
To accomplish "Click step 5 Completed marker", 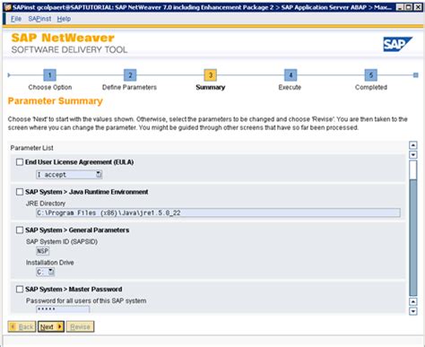I will click(370, 75).
